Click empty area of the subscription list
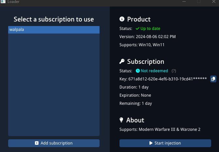 point(54,85)
